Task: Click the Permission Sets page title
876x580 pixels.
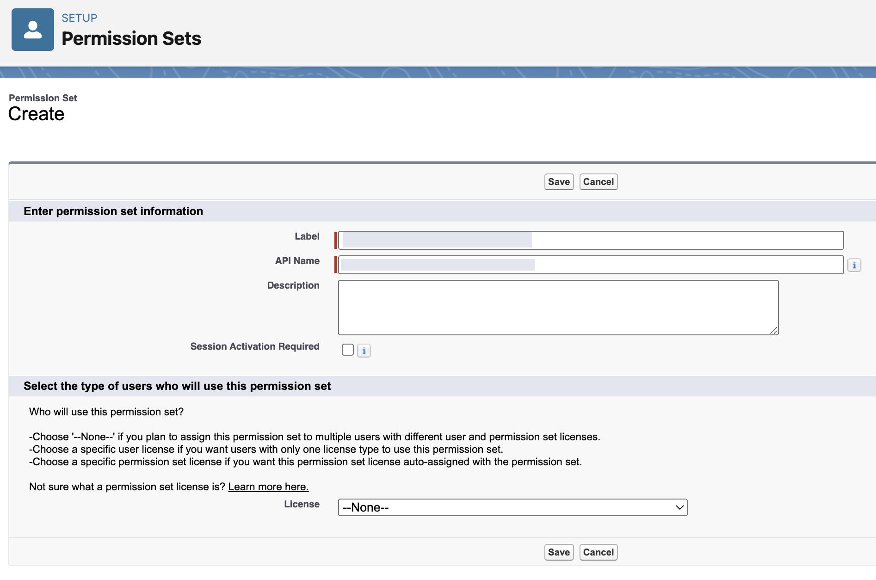Action: (131, 38)
